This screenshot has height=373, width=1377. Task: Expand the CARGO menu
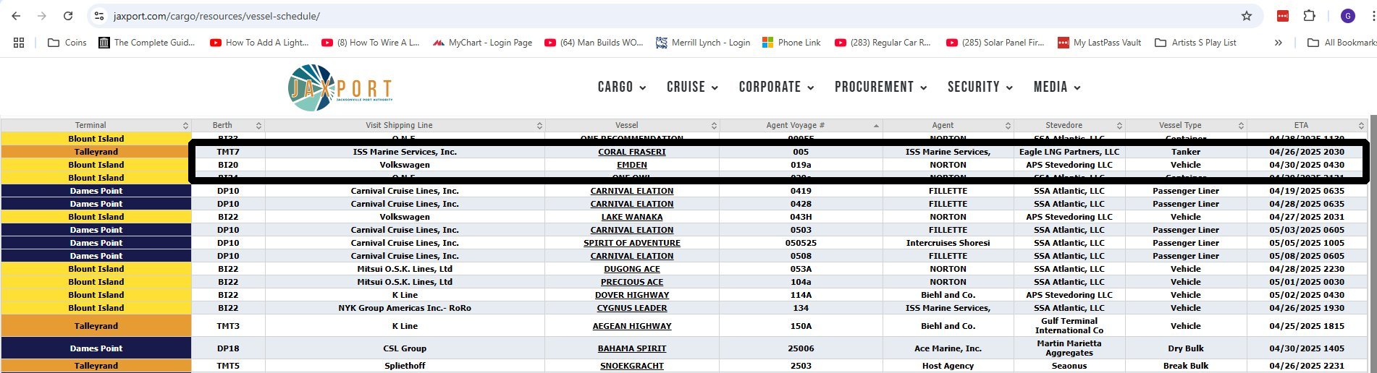[622, 87]
